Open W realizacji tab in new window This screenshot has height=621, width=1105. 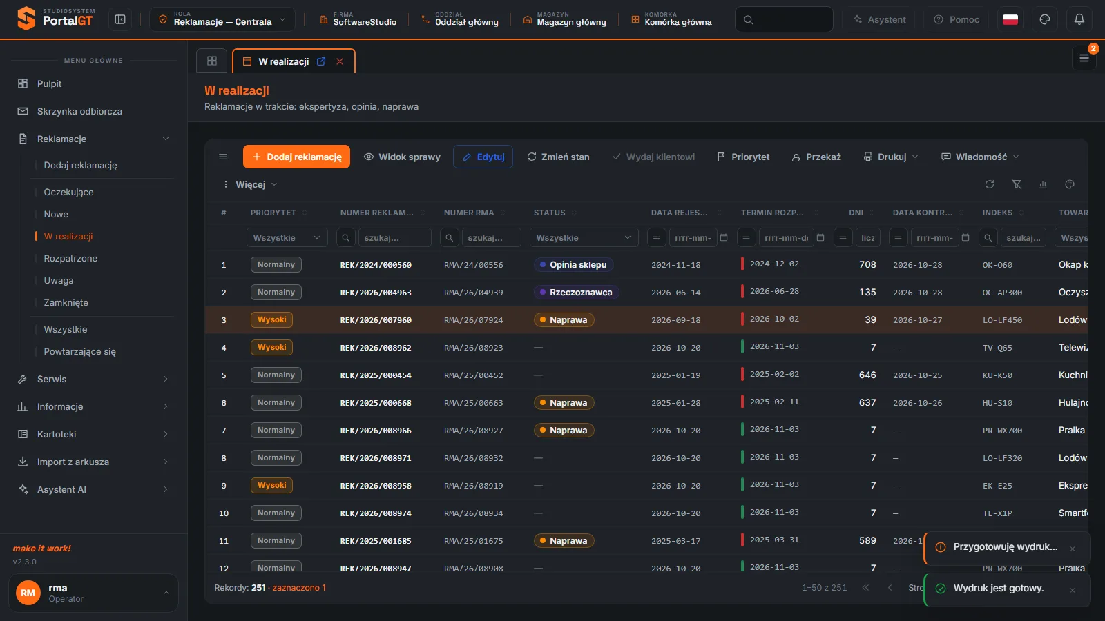[x=321, y=61]
